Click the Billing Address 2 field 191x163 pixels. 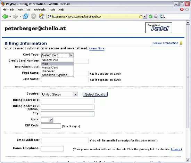68,107
